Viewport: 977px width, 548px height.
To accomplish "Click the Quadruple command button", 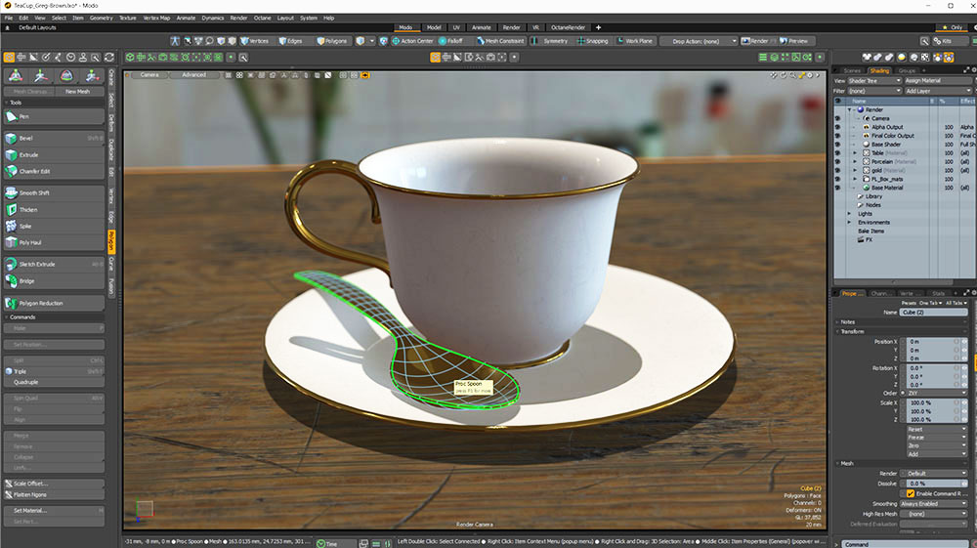I will (x=54, y=382).
